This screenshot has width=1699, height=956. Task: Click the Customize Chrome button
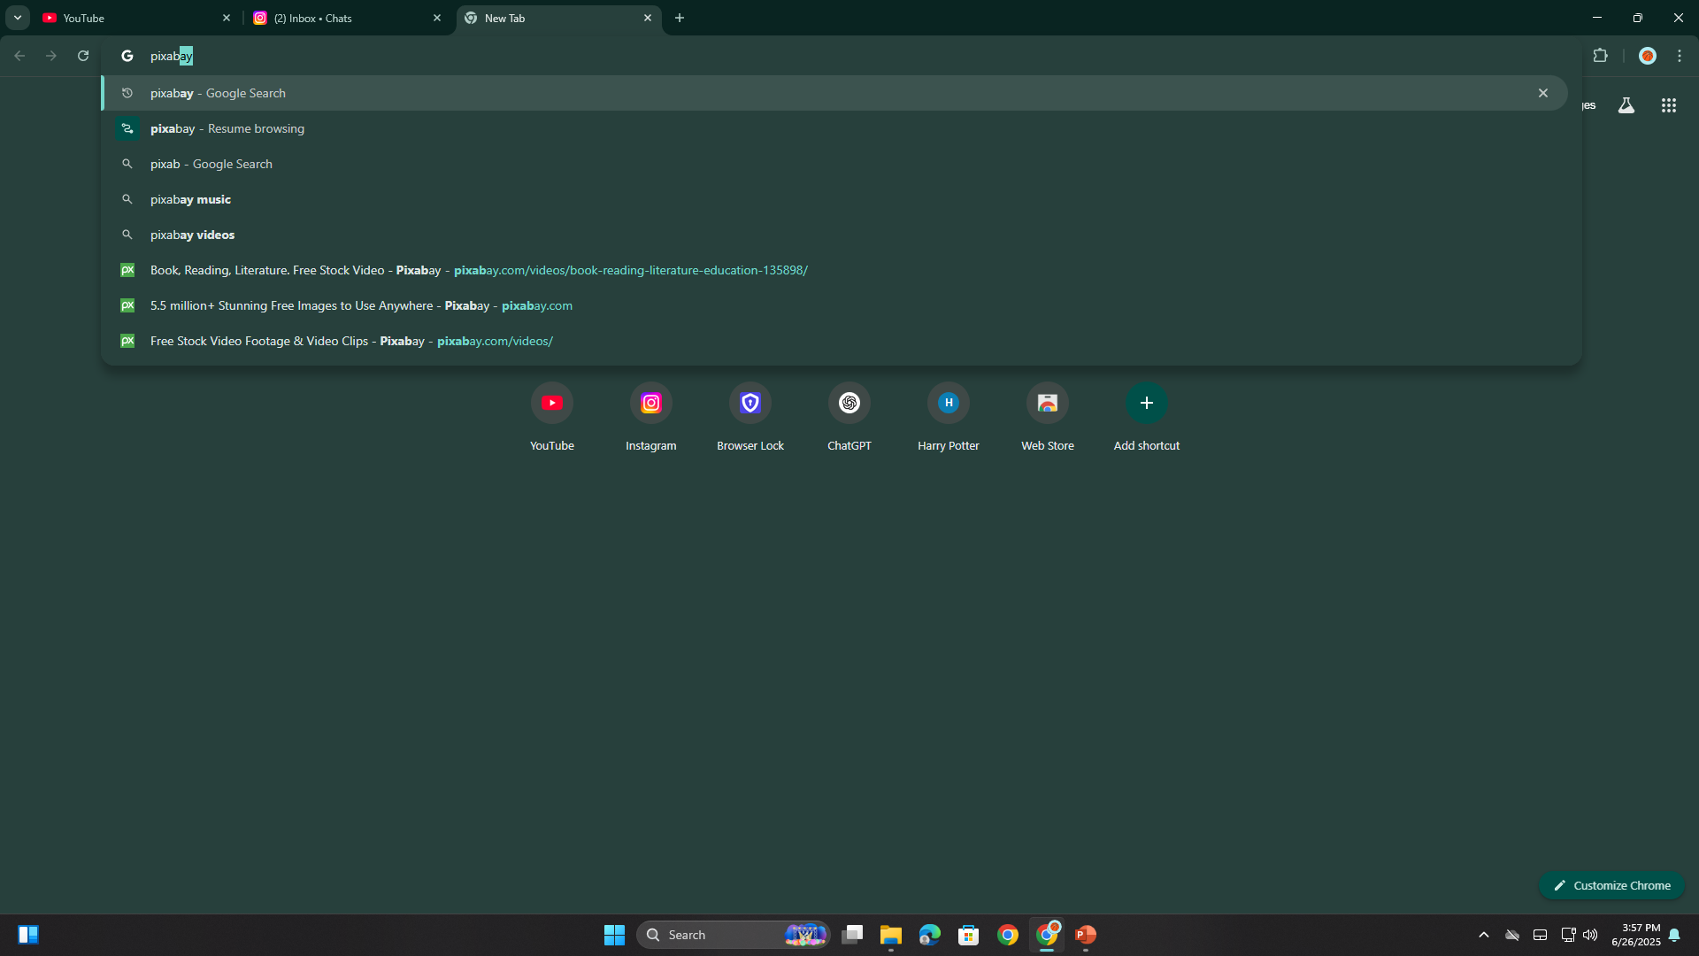point(1612,885)
